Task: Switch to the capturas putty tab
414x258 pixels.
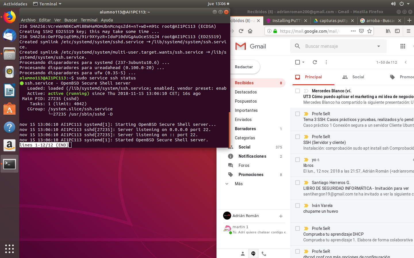Action: 334,21
